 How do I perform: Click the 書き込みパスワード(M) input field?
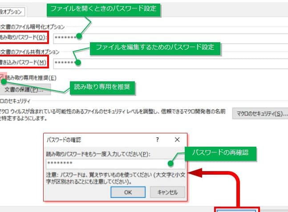(x=170, y=64)
